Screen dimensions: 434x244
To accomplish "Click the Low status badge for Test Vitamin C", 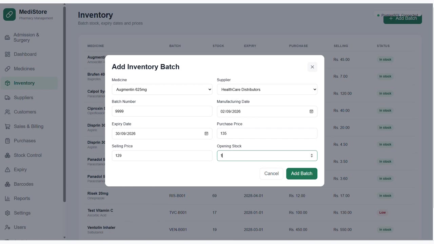I will (382, 212).
